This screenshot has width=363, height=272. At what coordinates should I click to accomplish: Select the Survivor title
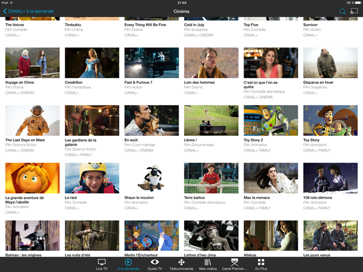point(311,25)
